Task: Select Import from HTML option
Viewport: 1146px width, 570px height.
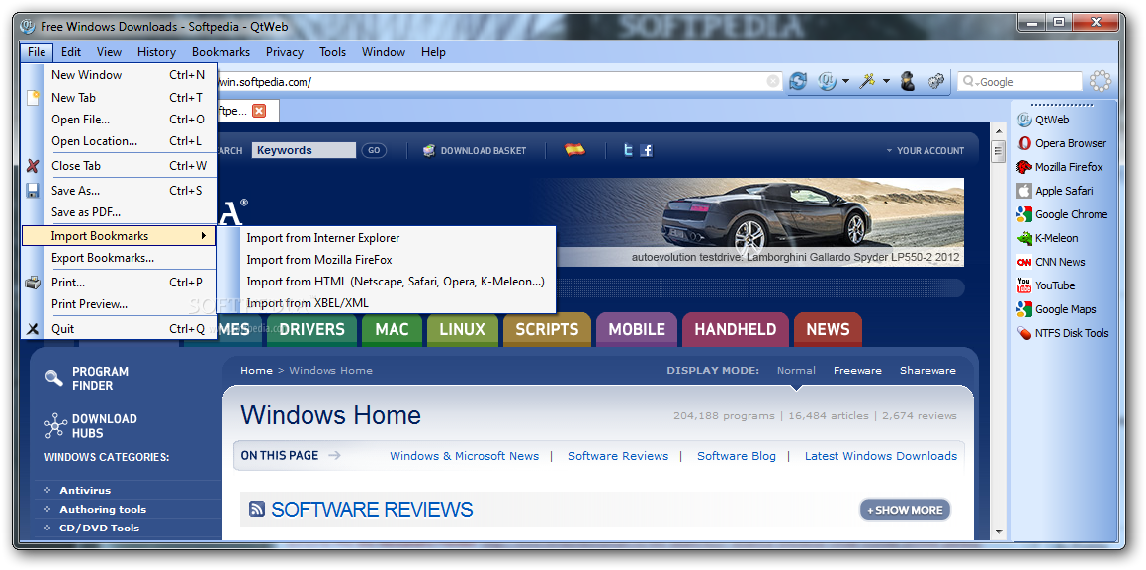Action: click(x=397, y=281)
